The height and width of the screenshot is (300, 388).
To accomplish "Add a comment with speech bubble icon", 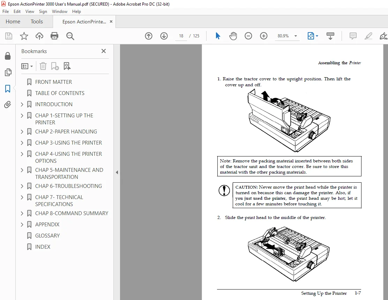I will tap(353, 36).
